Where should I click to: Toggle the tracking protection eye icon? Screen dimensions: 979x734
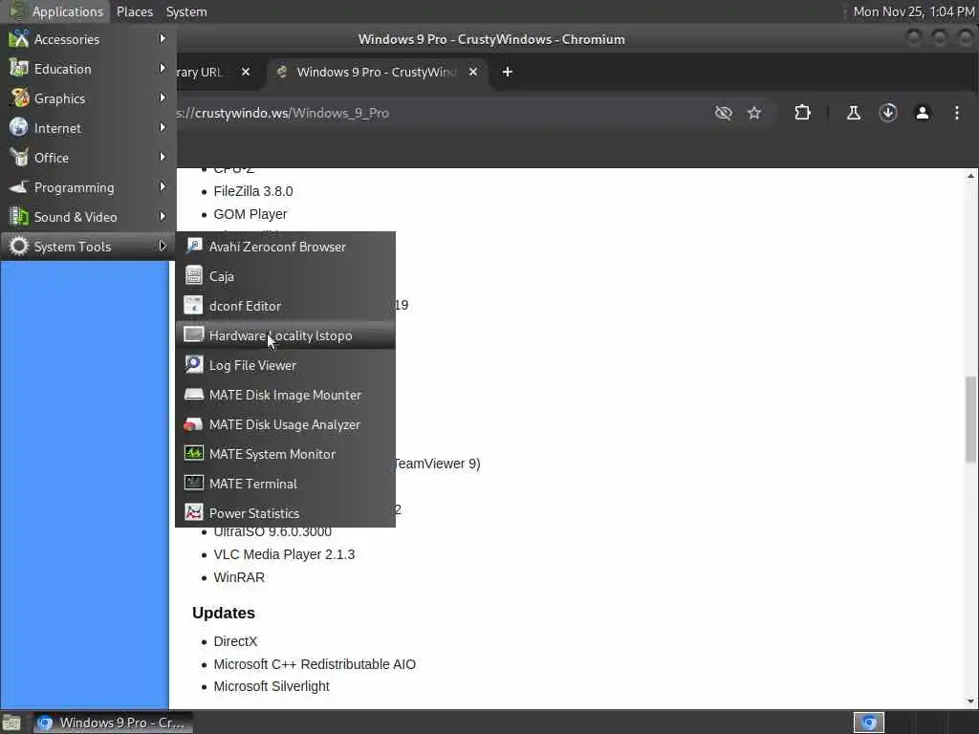[x=723, y=113]
